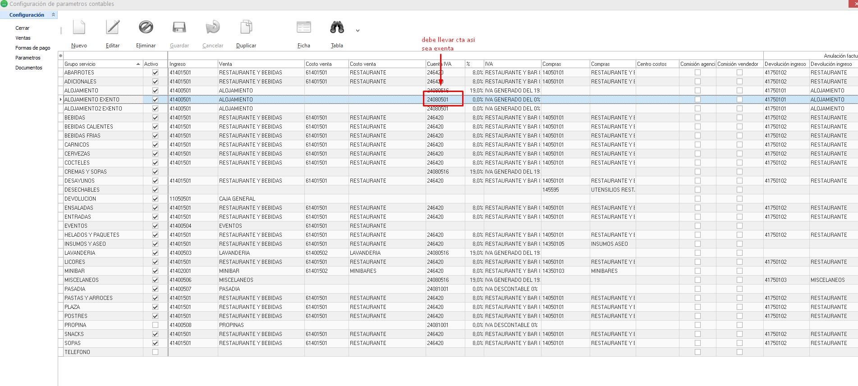Select the Cuenta IVA cell of ALOJAMIENTO EXENTO
The height and width of the screenshot is (386, 858).
(443, 100)
